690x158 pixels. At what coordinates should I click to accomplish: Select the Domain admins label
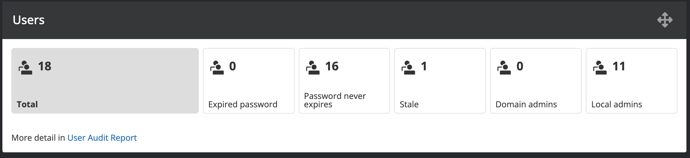point(526,104)
